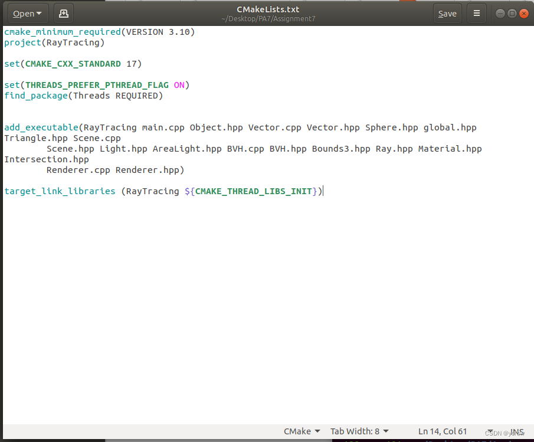Click on cmake_minimum_required text

[63, 32]
